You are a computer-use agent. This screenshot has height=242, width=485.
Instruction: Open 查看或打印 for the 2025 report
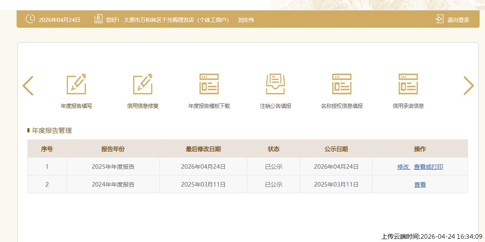coord(428,167)
